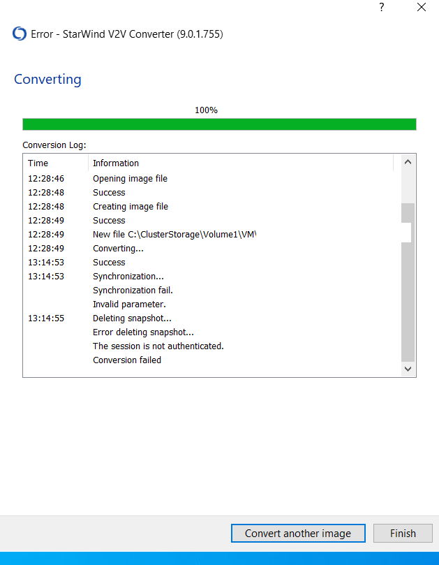The image size is (439, 565).
Task: Click the Time column header
Action: point(57,163)
